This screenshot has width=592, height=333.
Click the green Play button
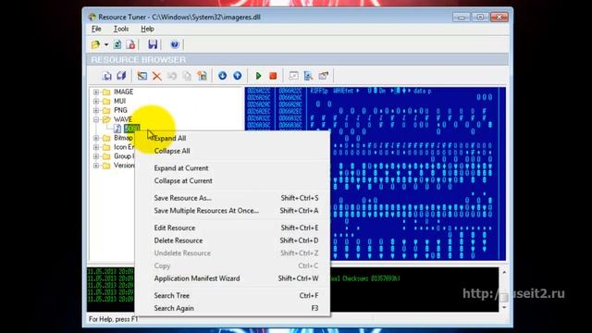258,76
